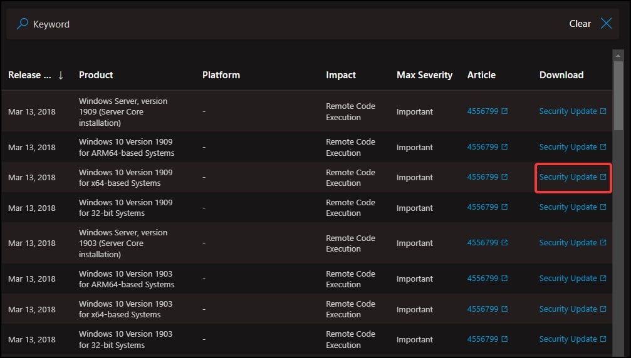Sort by the Download column header
This screenshot has height=358, width=631.
click(x=561, y=75)
